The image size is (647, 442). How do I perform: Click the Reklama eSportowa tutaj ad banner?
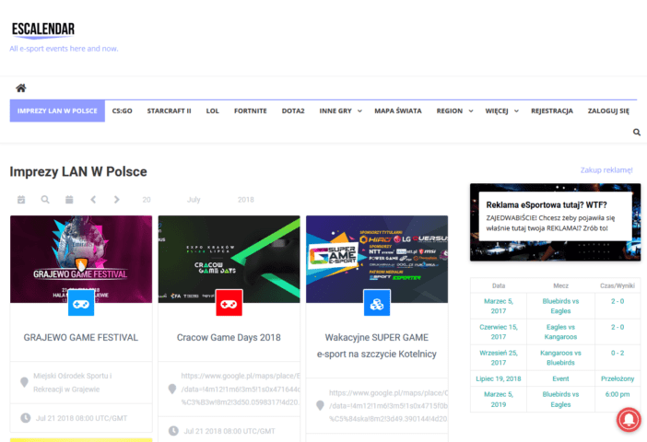555,222
